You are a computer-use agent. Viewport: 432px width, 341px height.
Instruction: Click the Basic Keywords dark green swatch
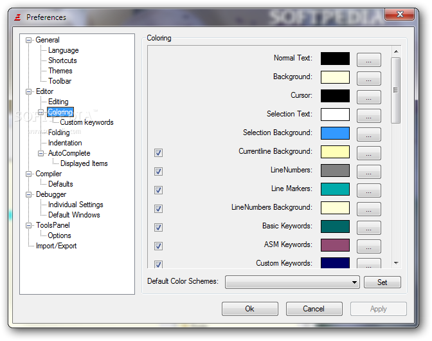point(336,226)
